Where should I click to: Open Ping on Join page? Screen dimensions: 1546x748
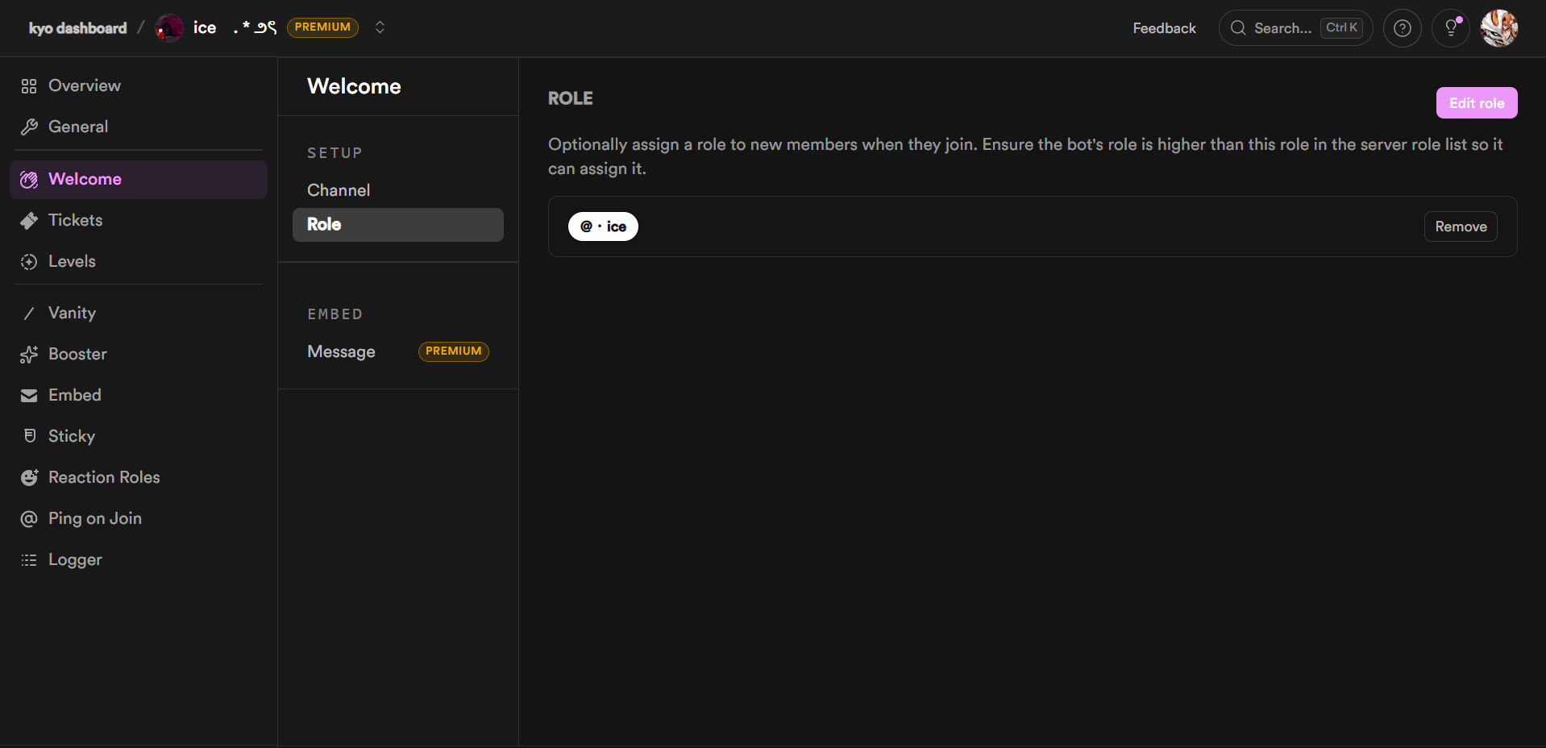139,518
